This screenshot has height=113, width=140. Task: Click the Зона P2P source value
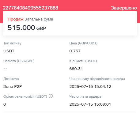(x=13, y=86)
